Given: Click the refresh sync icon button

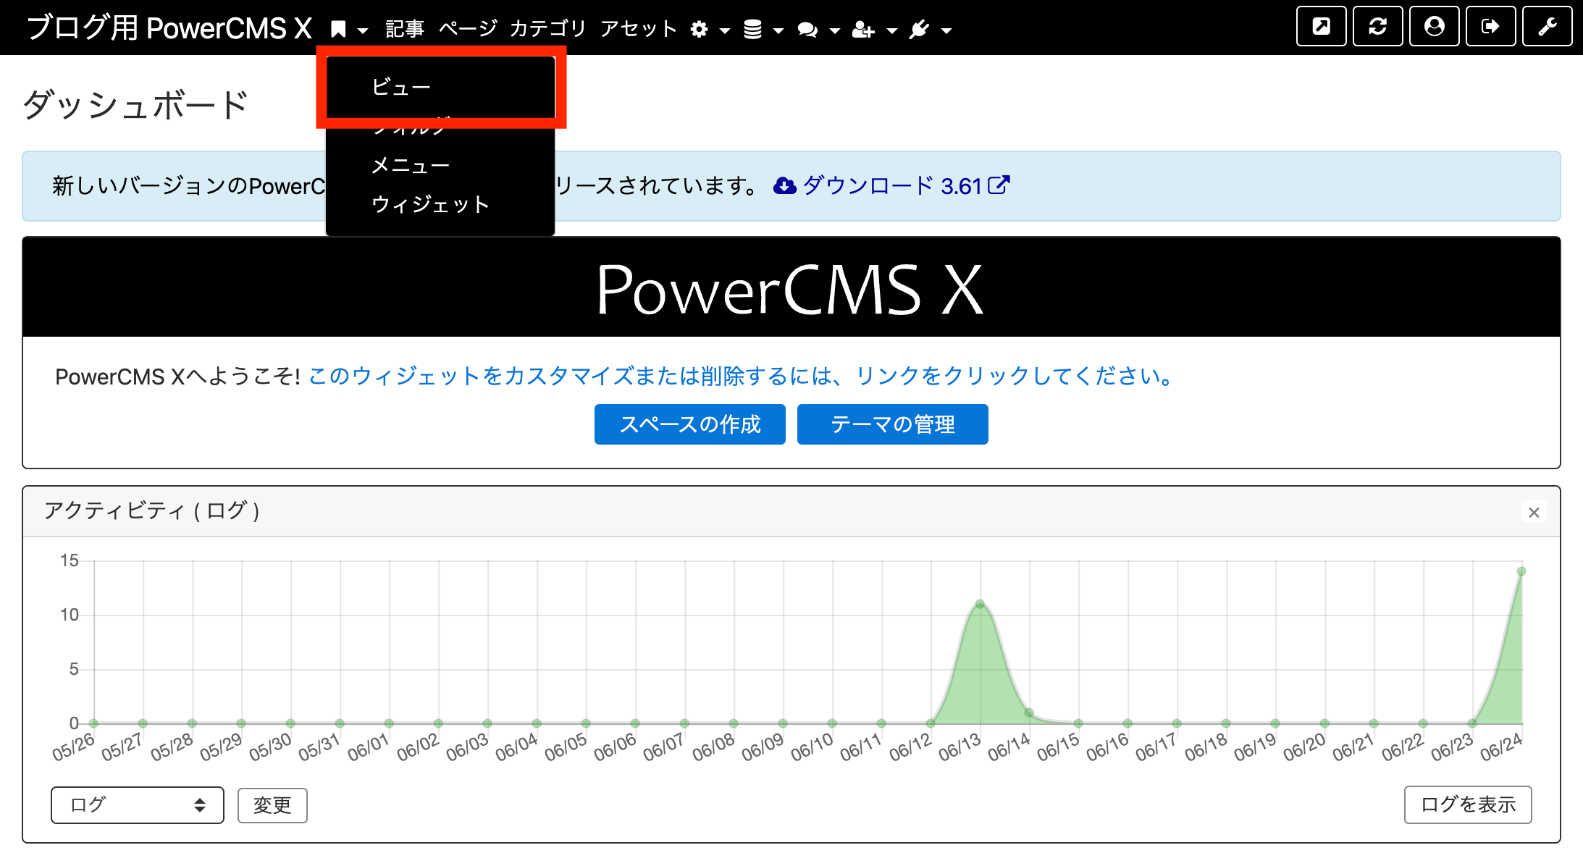Looking at the screenshot, I should point(1378,26).
